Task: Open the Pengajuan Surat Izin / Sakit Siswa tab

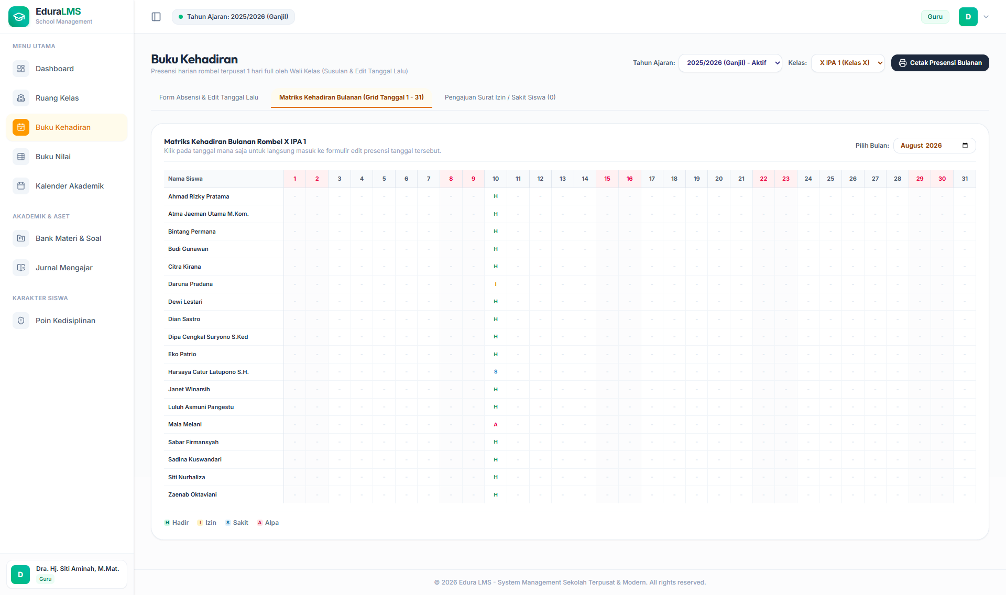Action: tap(500, 97)
